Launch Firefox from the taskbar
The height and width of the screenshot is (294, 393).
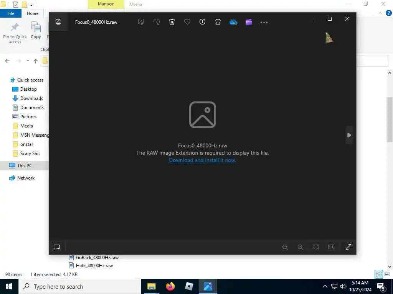point(170,286)
